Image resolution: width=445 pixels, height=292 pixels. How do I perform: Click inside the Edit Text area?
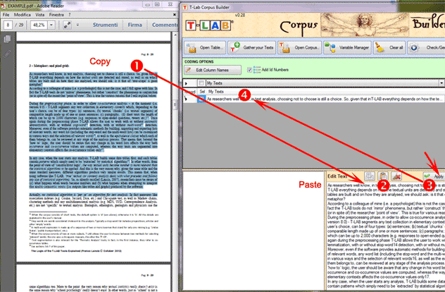pyautogui.click(x=386, y=236)
